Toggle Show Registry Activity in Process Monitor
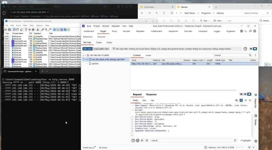This screenshot has width=272, height=150. [x=54, y=30]
